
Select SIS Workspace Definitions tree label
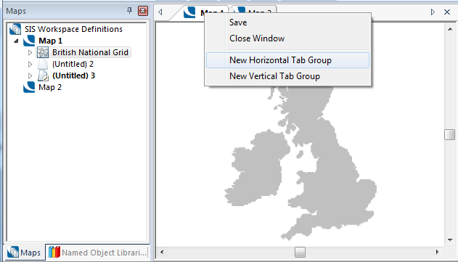(x=73, y=29)
